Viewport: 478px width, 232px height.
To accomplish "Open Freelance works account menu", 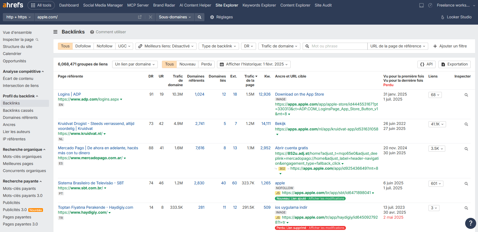I will point(456,5).
